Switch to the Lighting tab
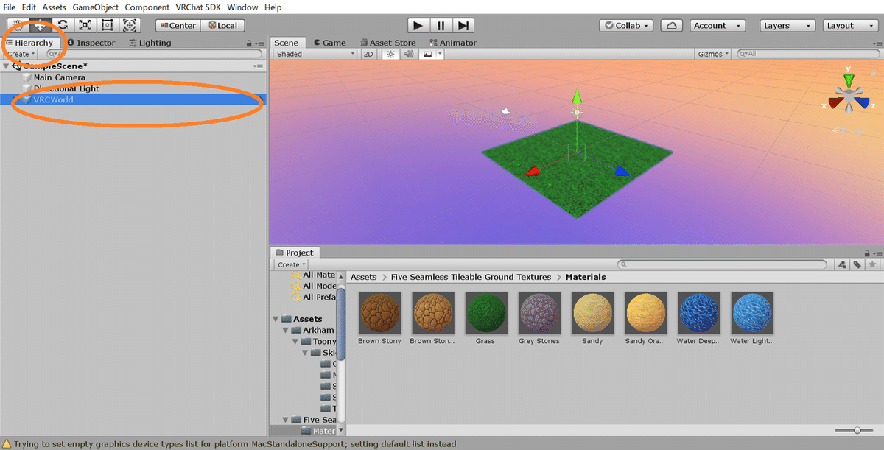This screenshot has width=884, height=450. click(x=150, y=43)
